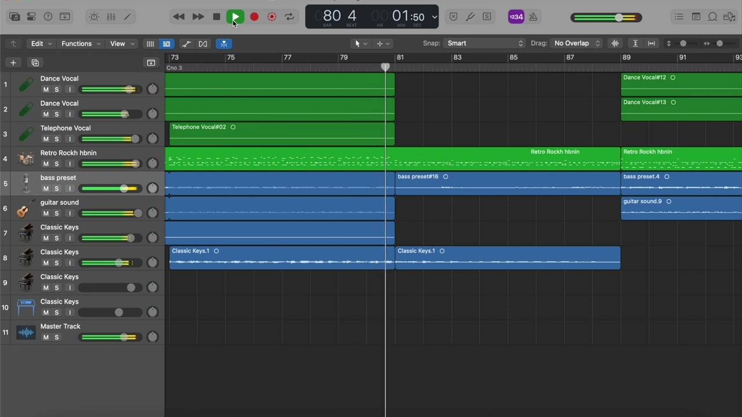Open the Inspector panel

[31, 17]
